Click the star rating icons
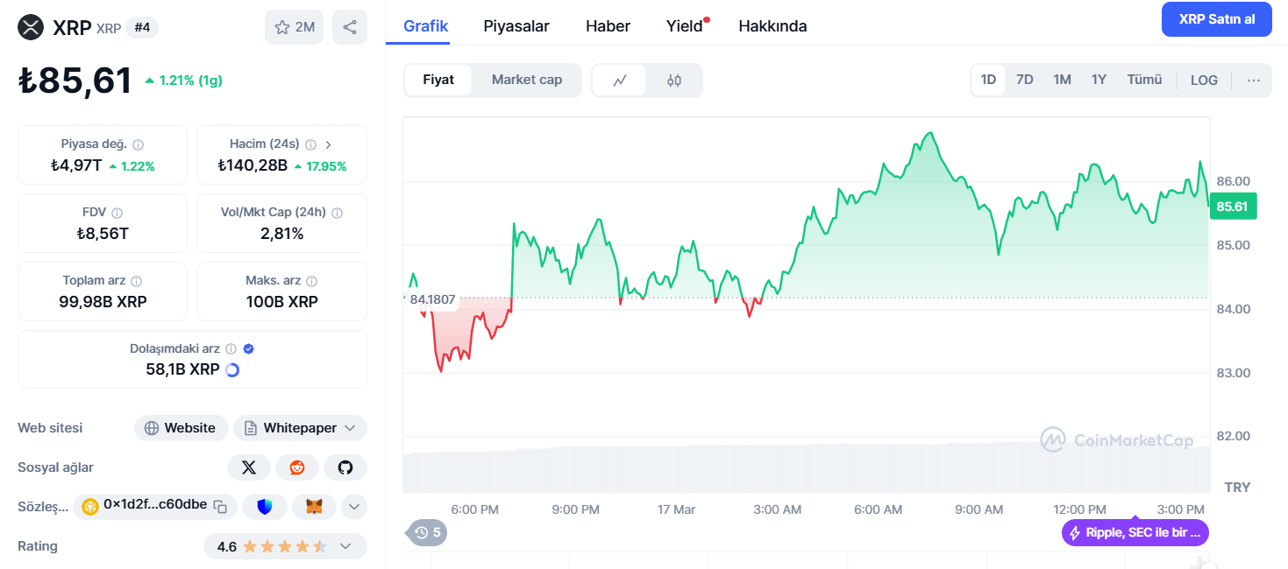The height and width of the screenshot is (569, 1288). 285,547
